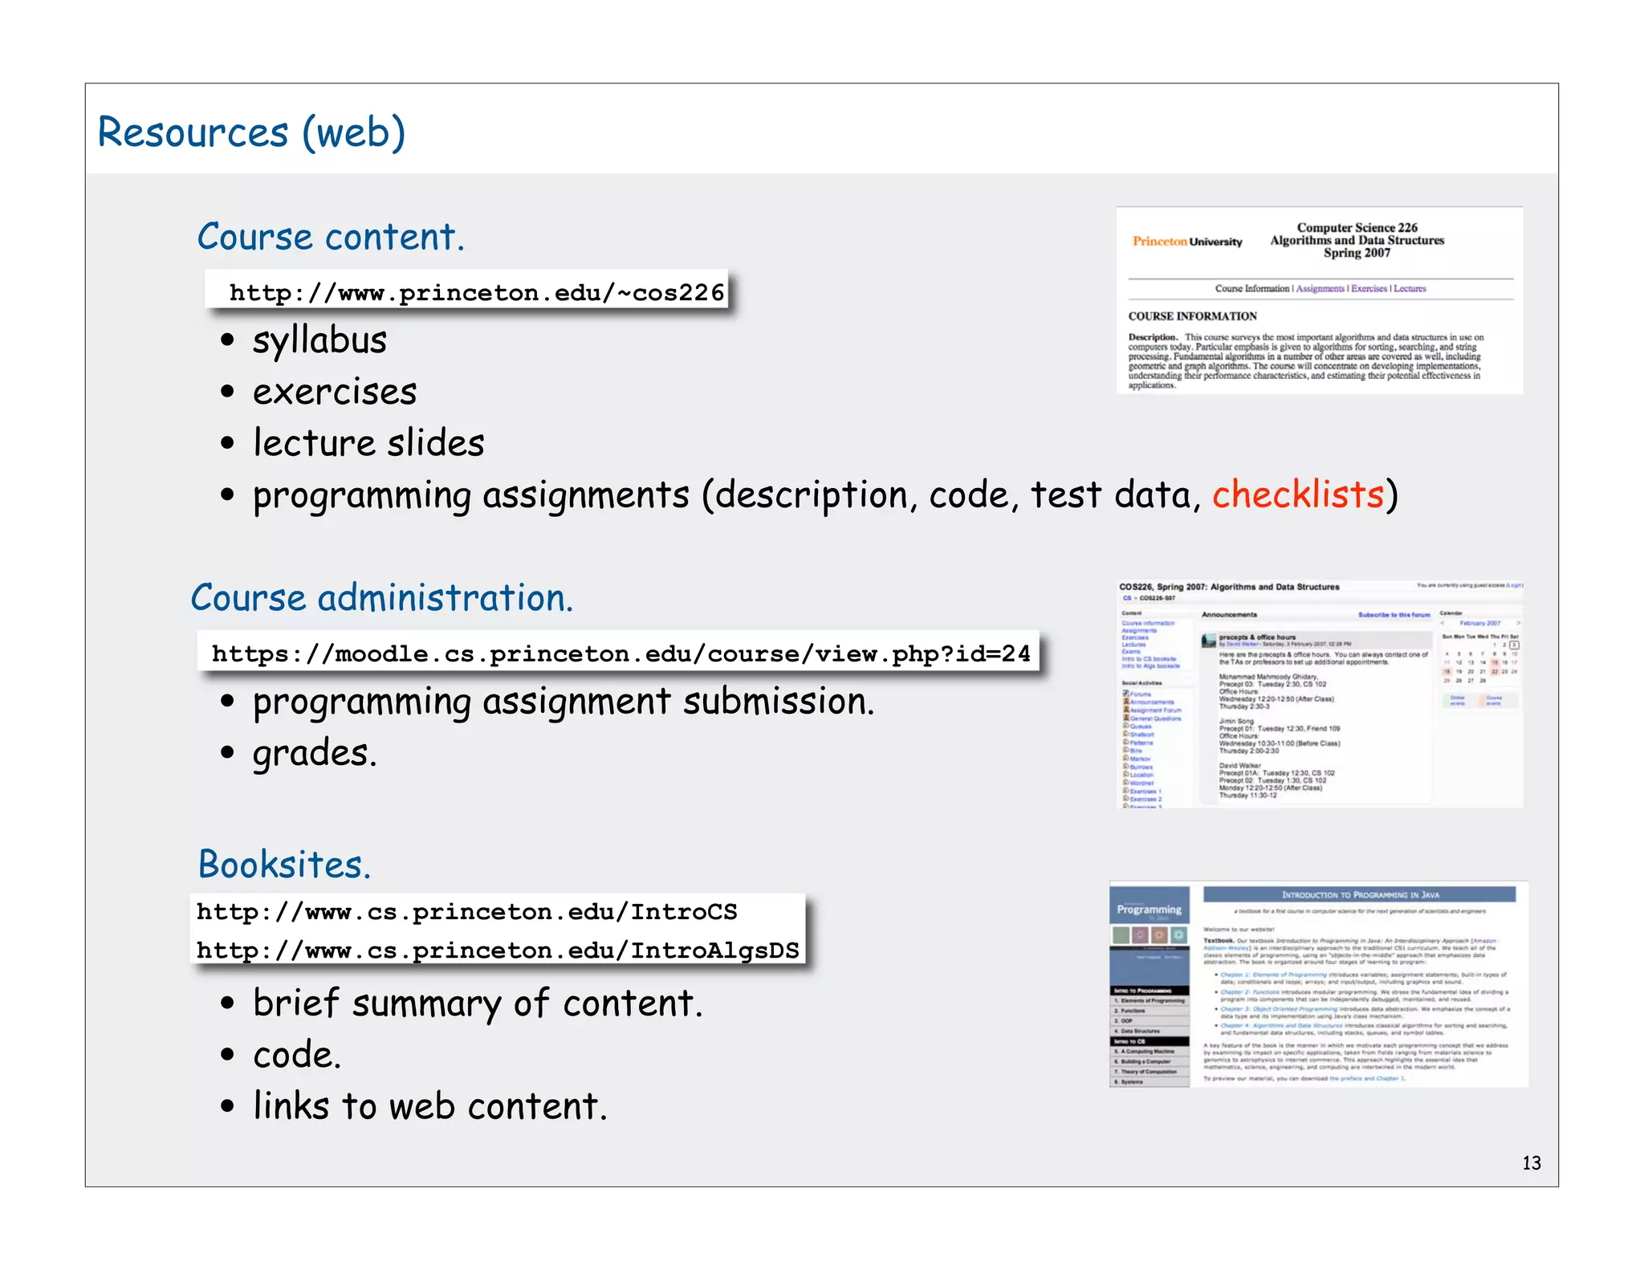The width and height of the screenshot is (1644, 1270).
Task: Click the Exercises link in course page screenshot
Action: click(1369, 289)
